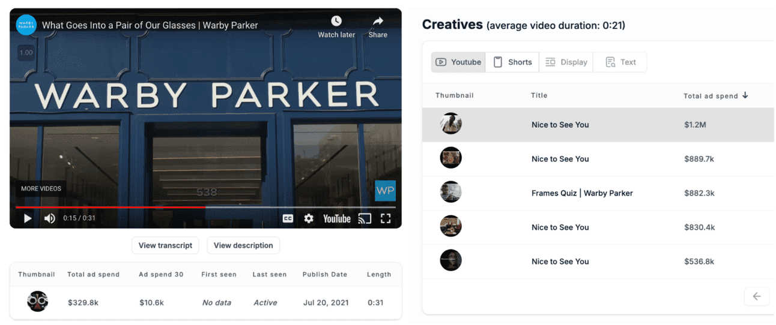Click the previous page arrow button

[756, 296]
